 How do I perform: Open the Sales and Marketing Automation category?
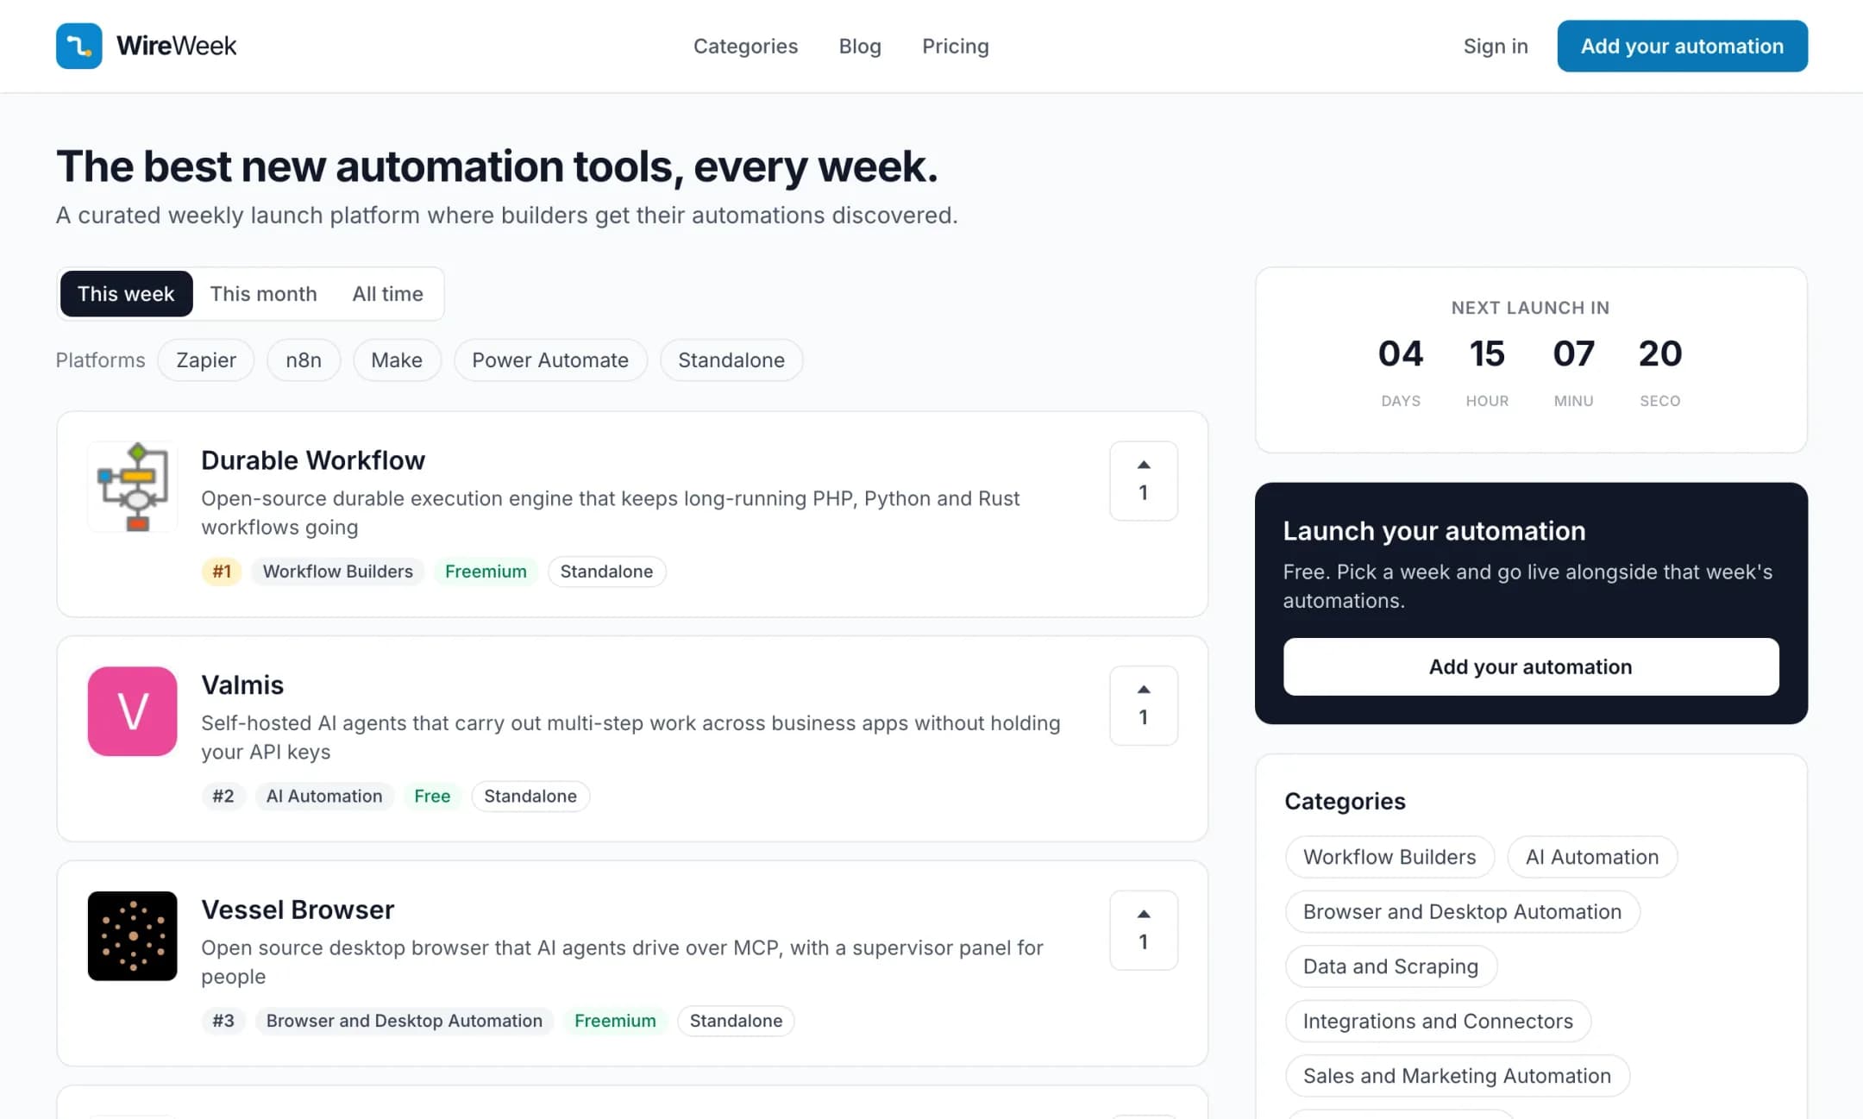[x=1457, y=1076]
